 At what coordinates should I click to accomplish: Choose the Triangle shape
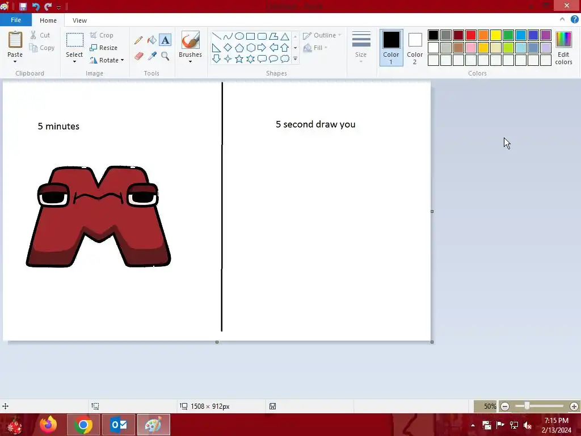point(285,36)
